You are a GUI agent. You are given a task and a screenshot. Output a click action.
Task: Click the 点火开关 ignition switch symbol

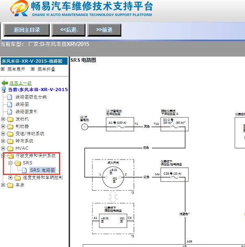pos(113,177)
